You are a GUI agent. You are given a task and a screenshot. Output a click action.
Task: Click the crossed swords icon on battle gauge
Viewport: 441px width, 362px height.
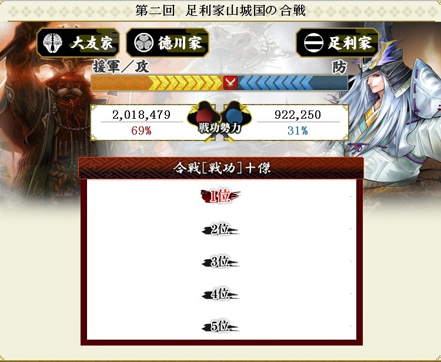230,83
